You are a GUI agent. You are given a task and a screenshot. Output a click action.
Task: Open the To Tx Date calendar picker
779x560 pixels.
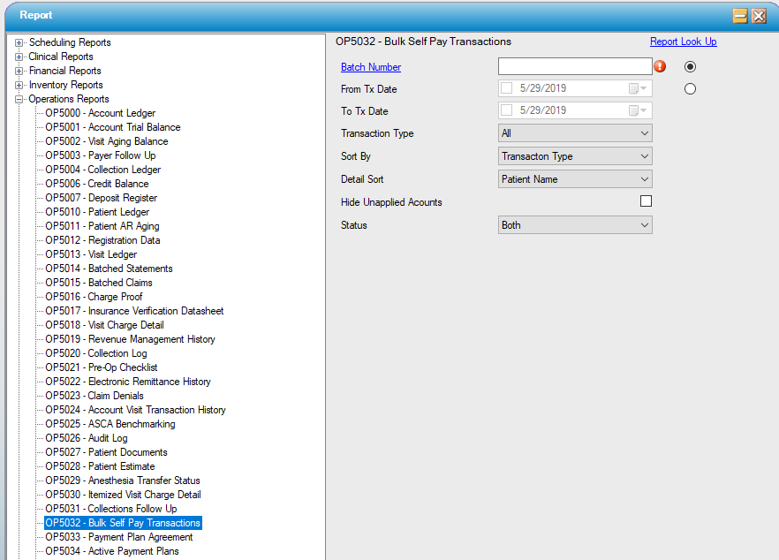pos(638,111)
